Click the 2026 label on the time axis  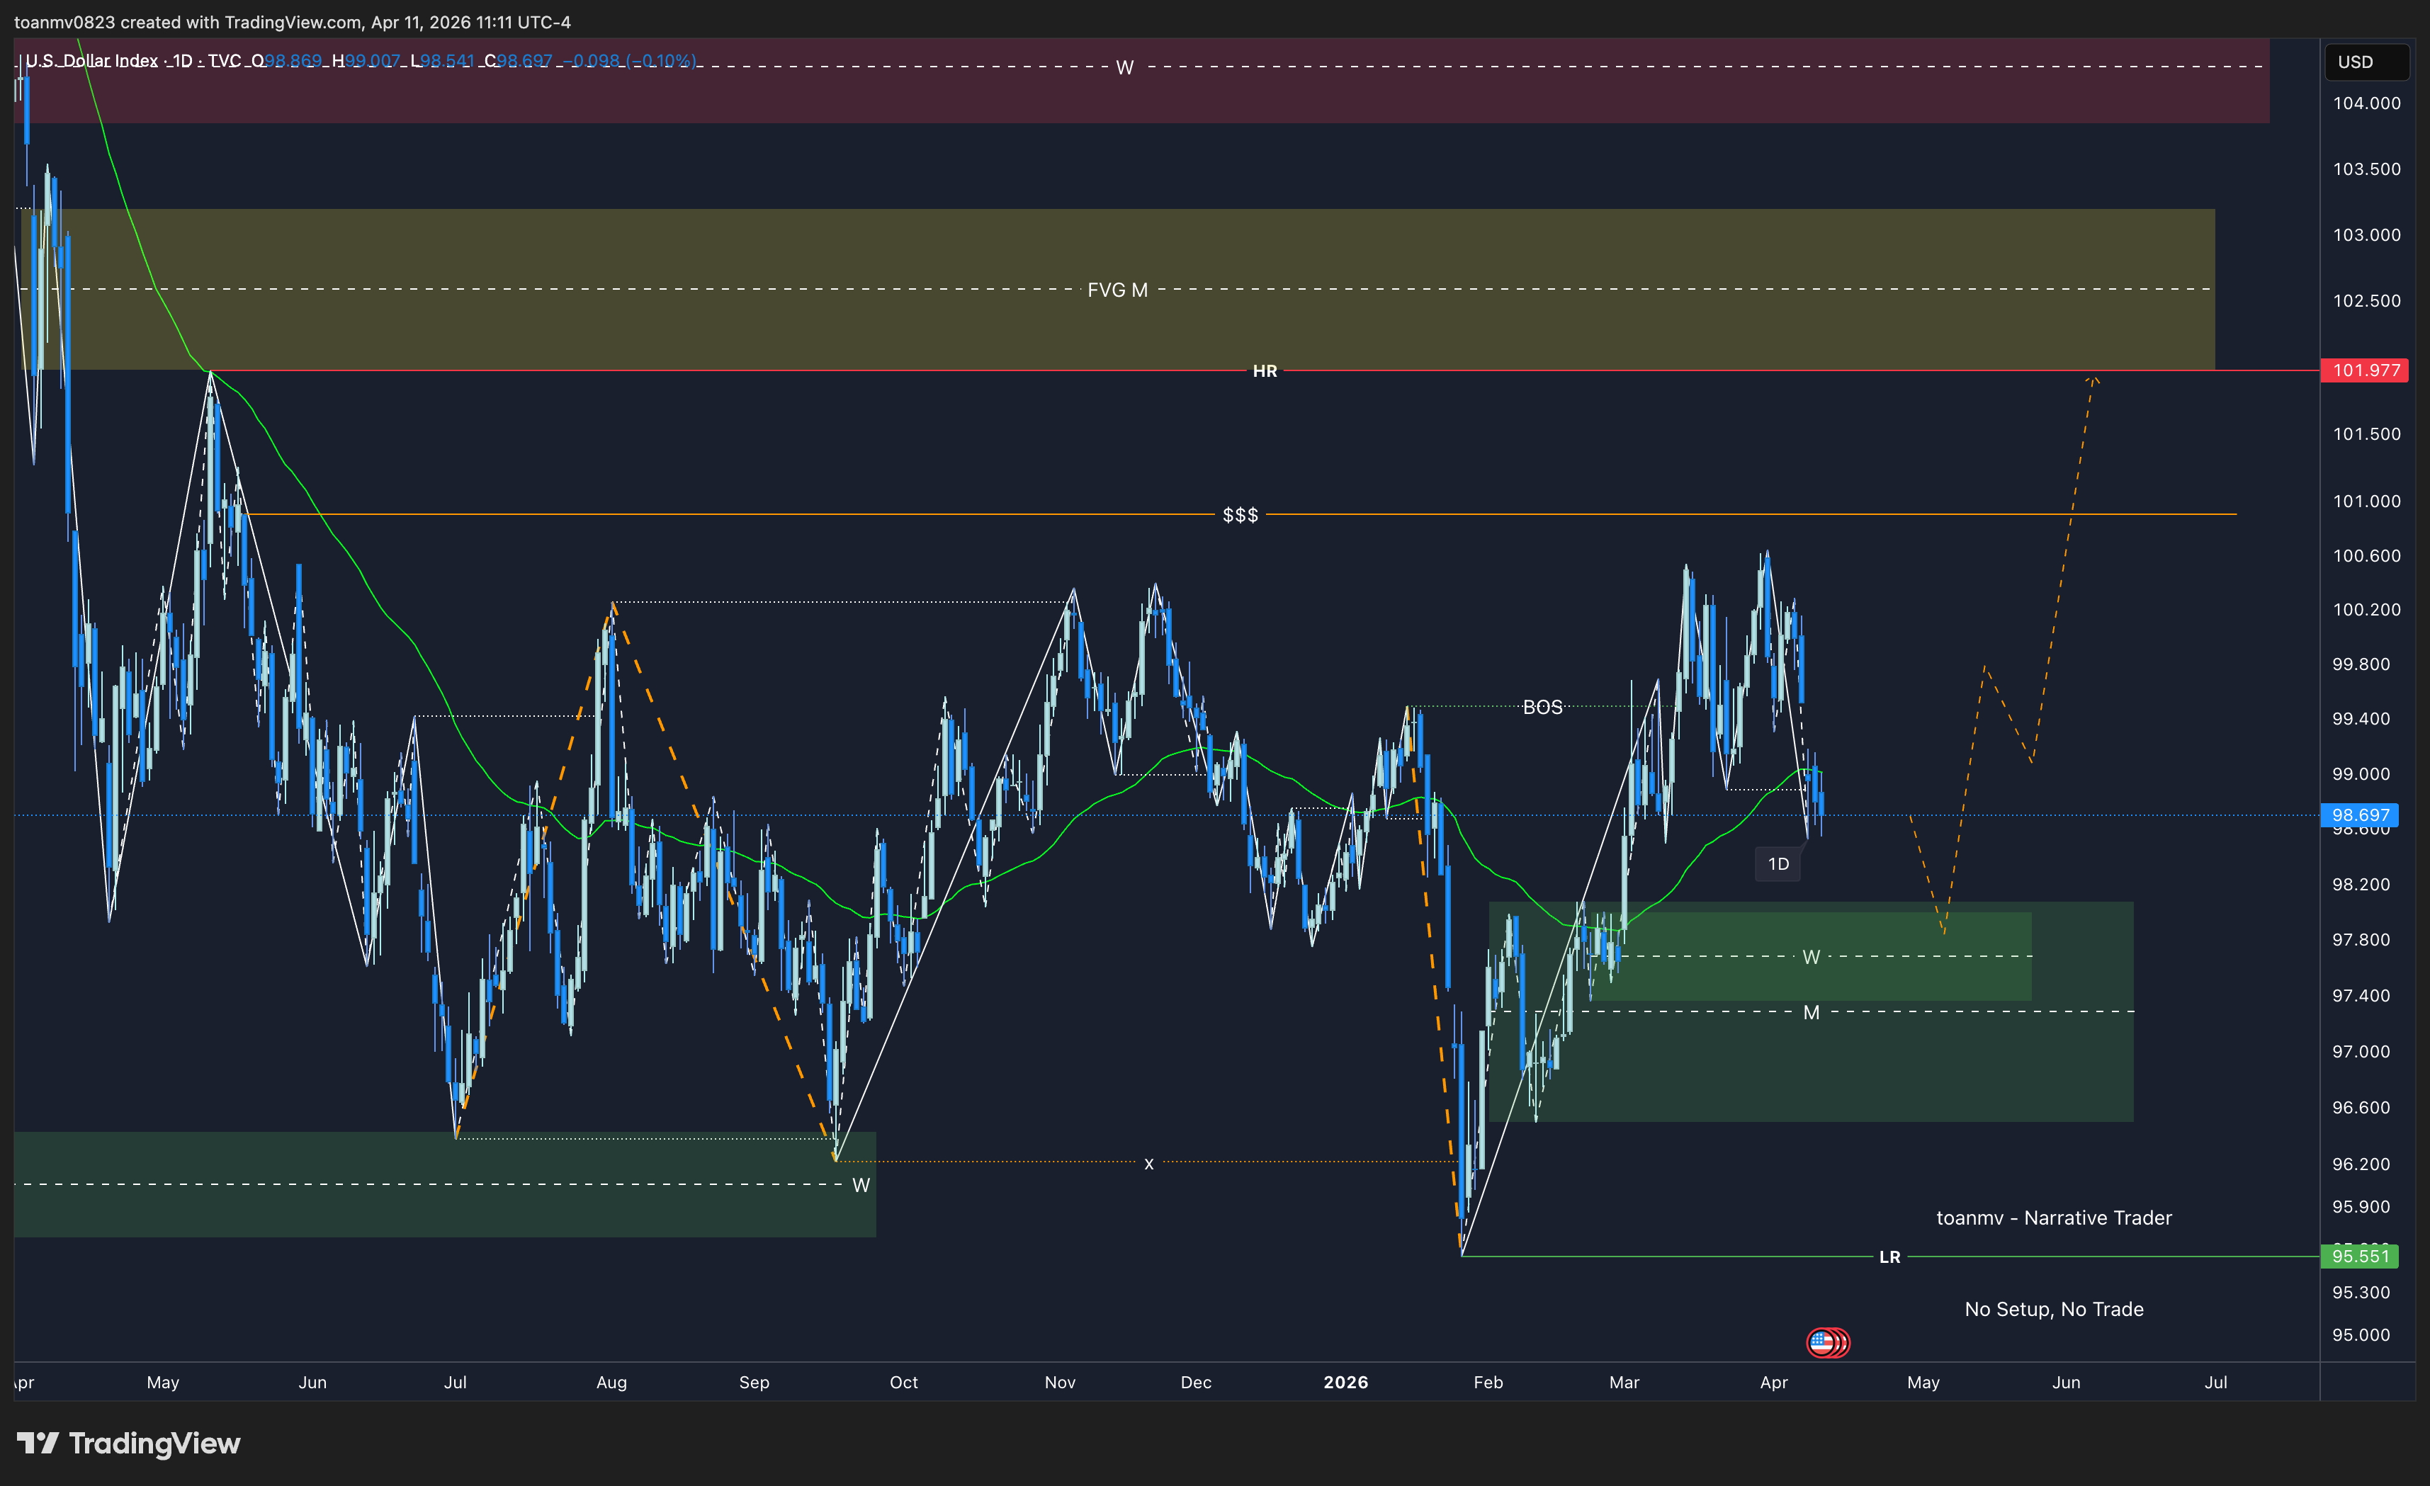click(1346, 1383)
